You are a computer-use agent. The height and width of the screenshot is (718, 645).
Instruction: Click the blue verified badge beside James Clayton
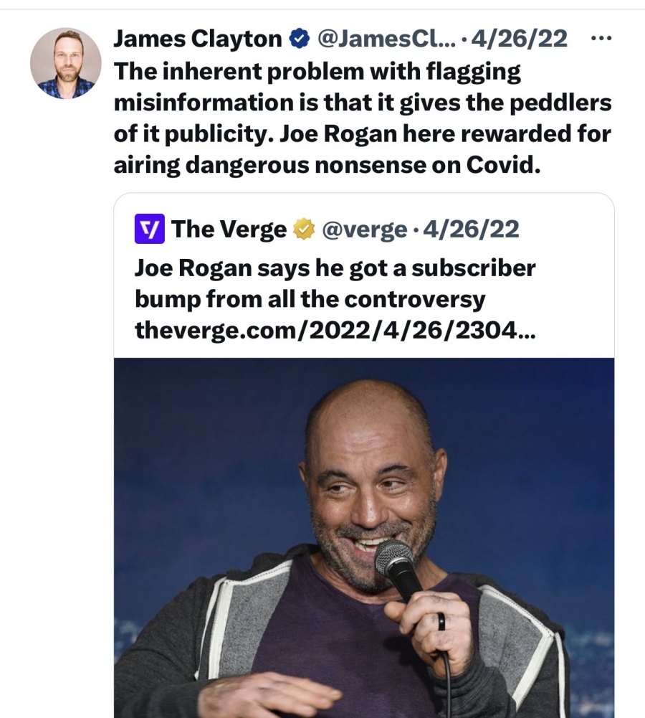(x=300, y=39)
